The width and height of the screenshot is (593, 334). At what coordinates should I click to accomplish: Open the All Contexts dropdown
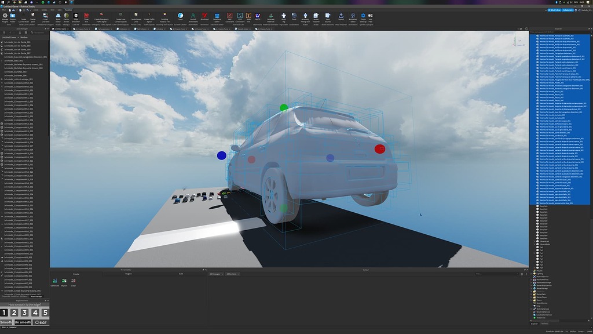pos(233,274)
